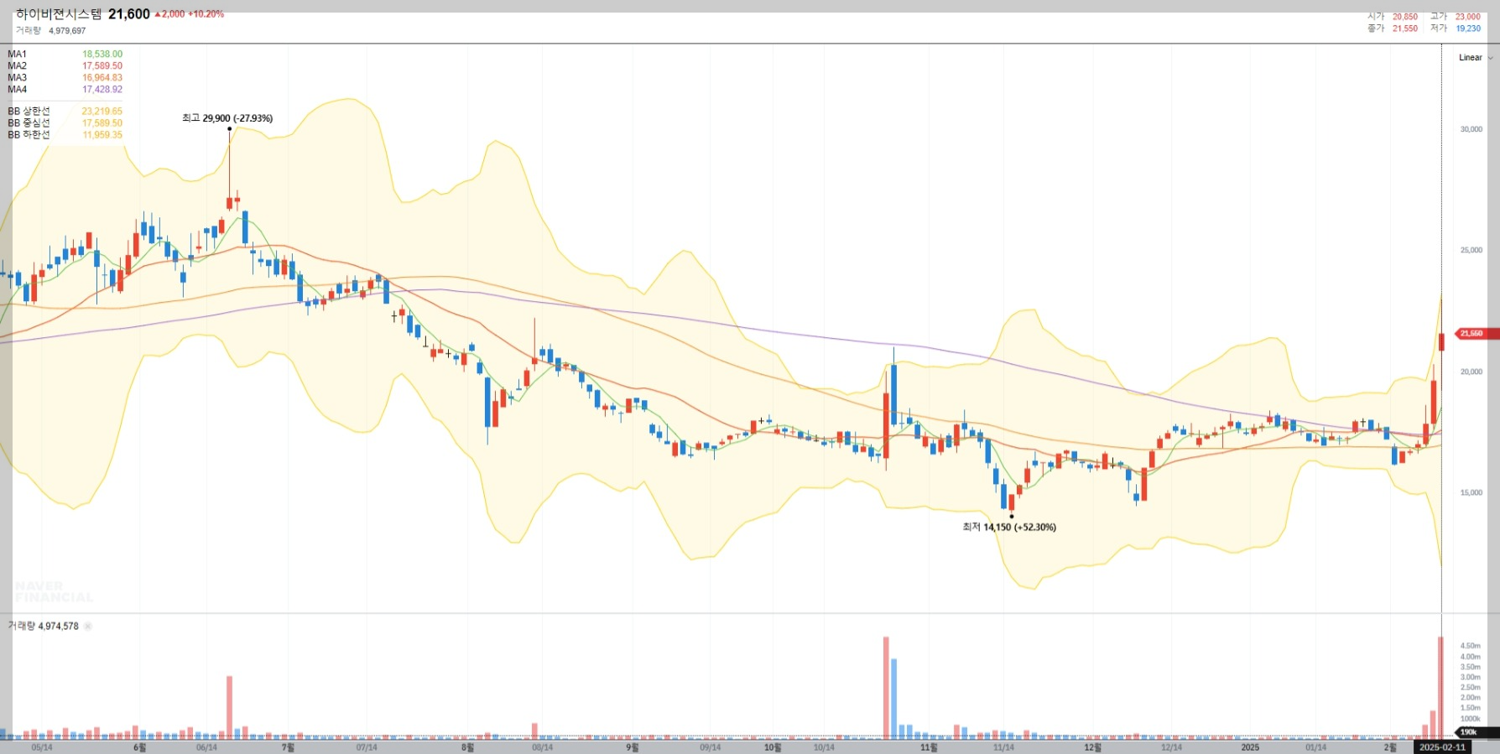Select the MA4 legend entry

click(65, 90)
